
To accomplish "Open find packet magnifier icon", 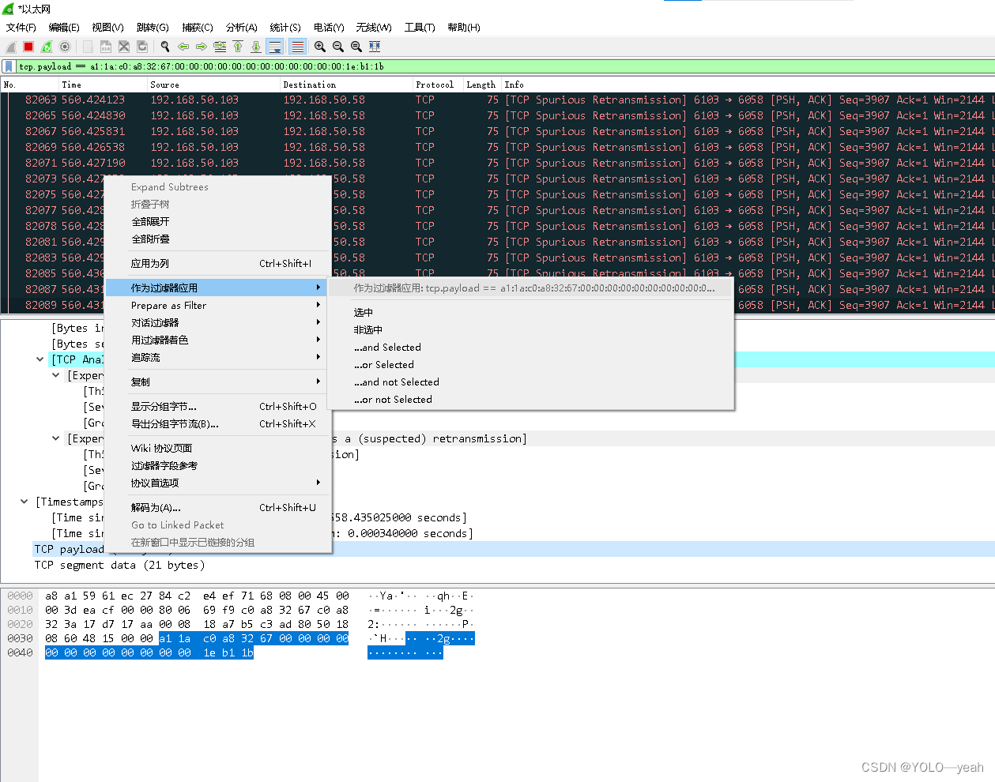I will [165, 47].
